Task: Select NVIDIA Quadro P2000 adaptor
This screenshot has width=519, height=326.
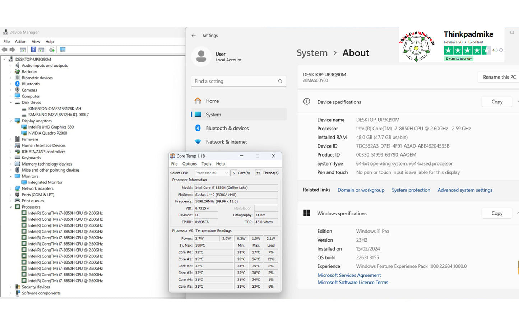Action: (x=48, y=133)
